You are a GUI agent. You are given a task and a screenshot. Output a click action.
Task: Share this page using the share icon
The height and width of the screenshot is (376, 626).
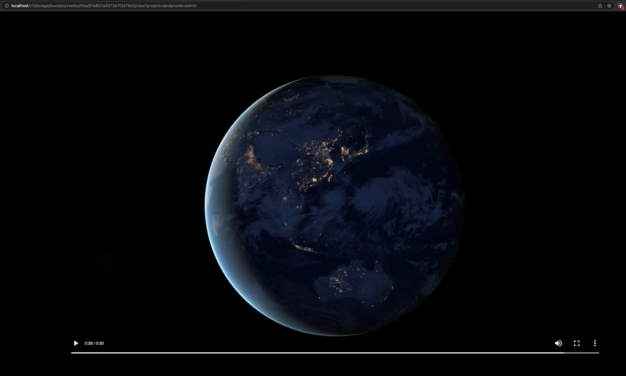(x=600, y=6)
